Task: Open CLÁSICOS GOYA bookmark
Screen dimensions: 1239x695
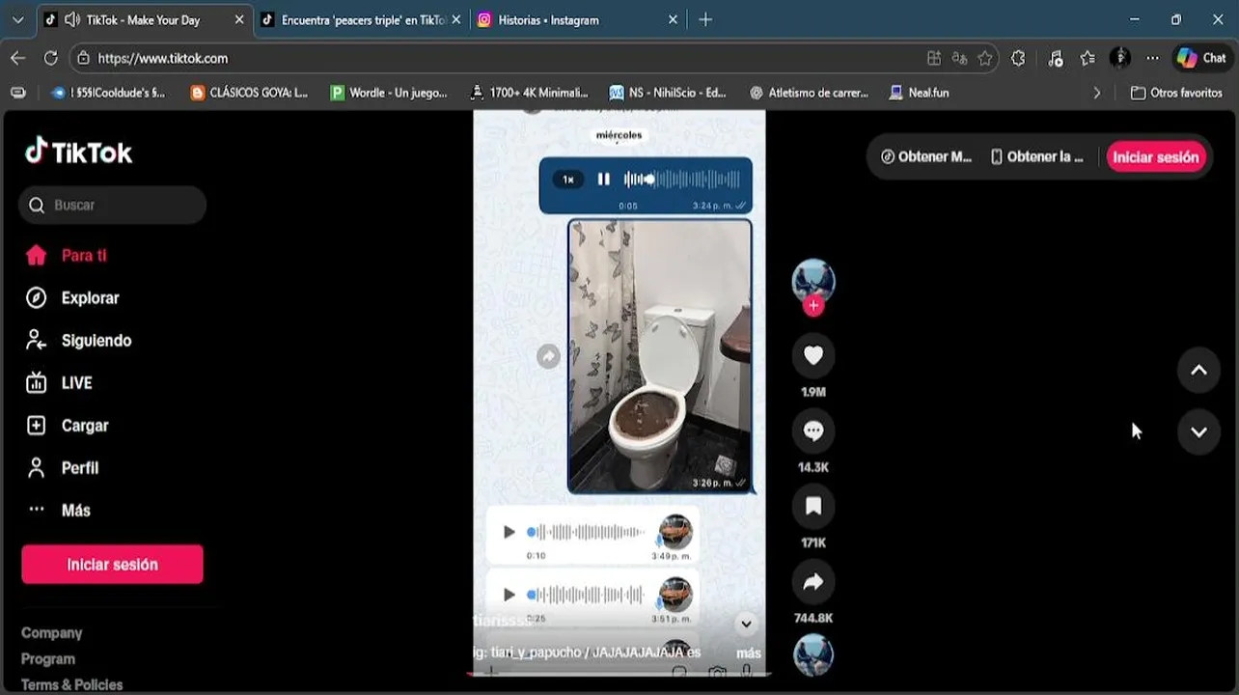Action: [x=250, y=93]
